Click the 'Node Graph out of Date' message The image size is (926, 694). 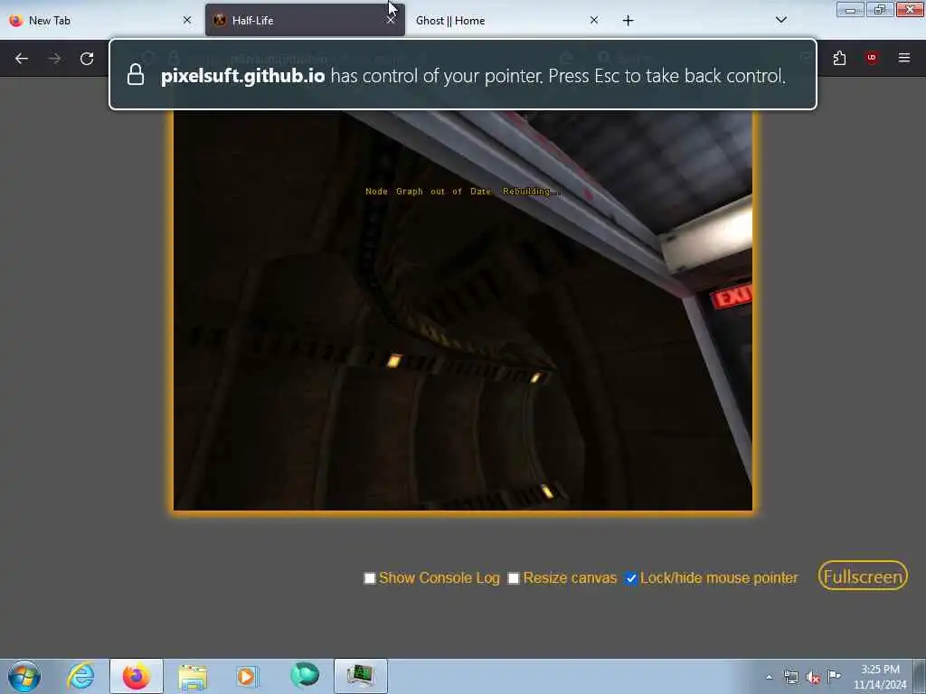pyautogui.click(x=462, y=192)
